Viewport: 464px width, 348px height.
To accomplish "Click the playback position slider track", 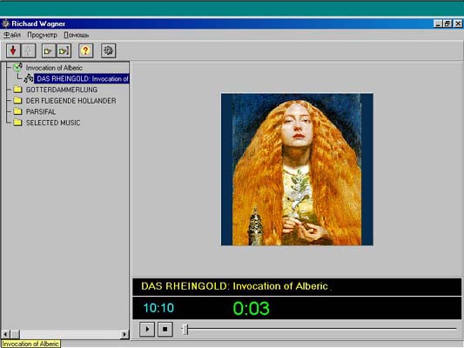I will tap(319, 329).
